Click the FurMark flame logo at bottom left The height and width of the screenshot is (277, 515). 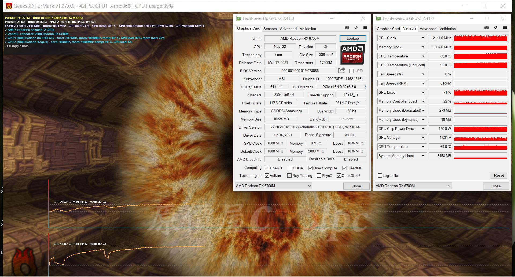[x=24, y=262]
